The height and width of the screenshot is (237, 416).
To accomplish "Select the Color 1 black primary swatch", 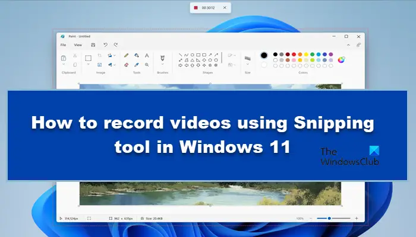I will (x=264, y=55).
